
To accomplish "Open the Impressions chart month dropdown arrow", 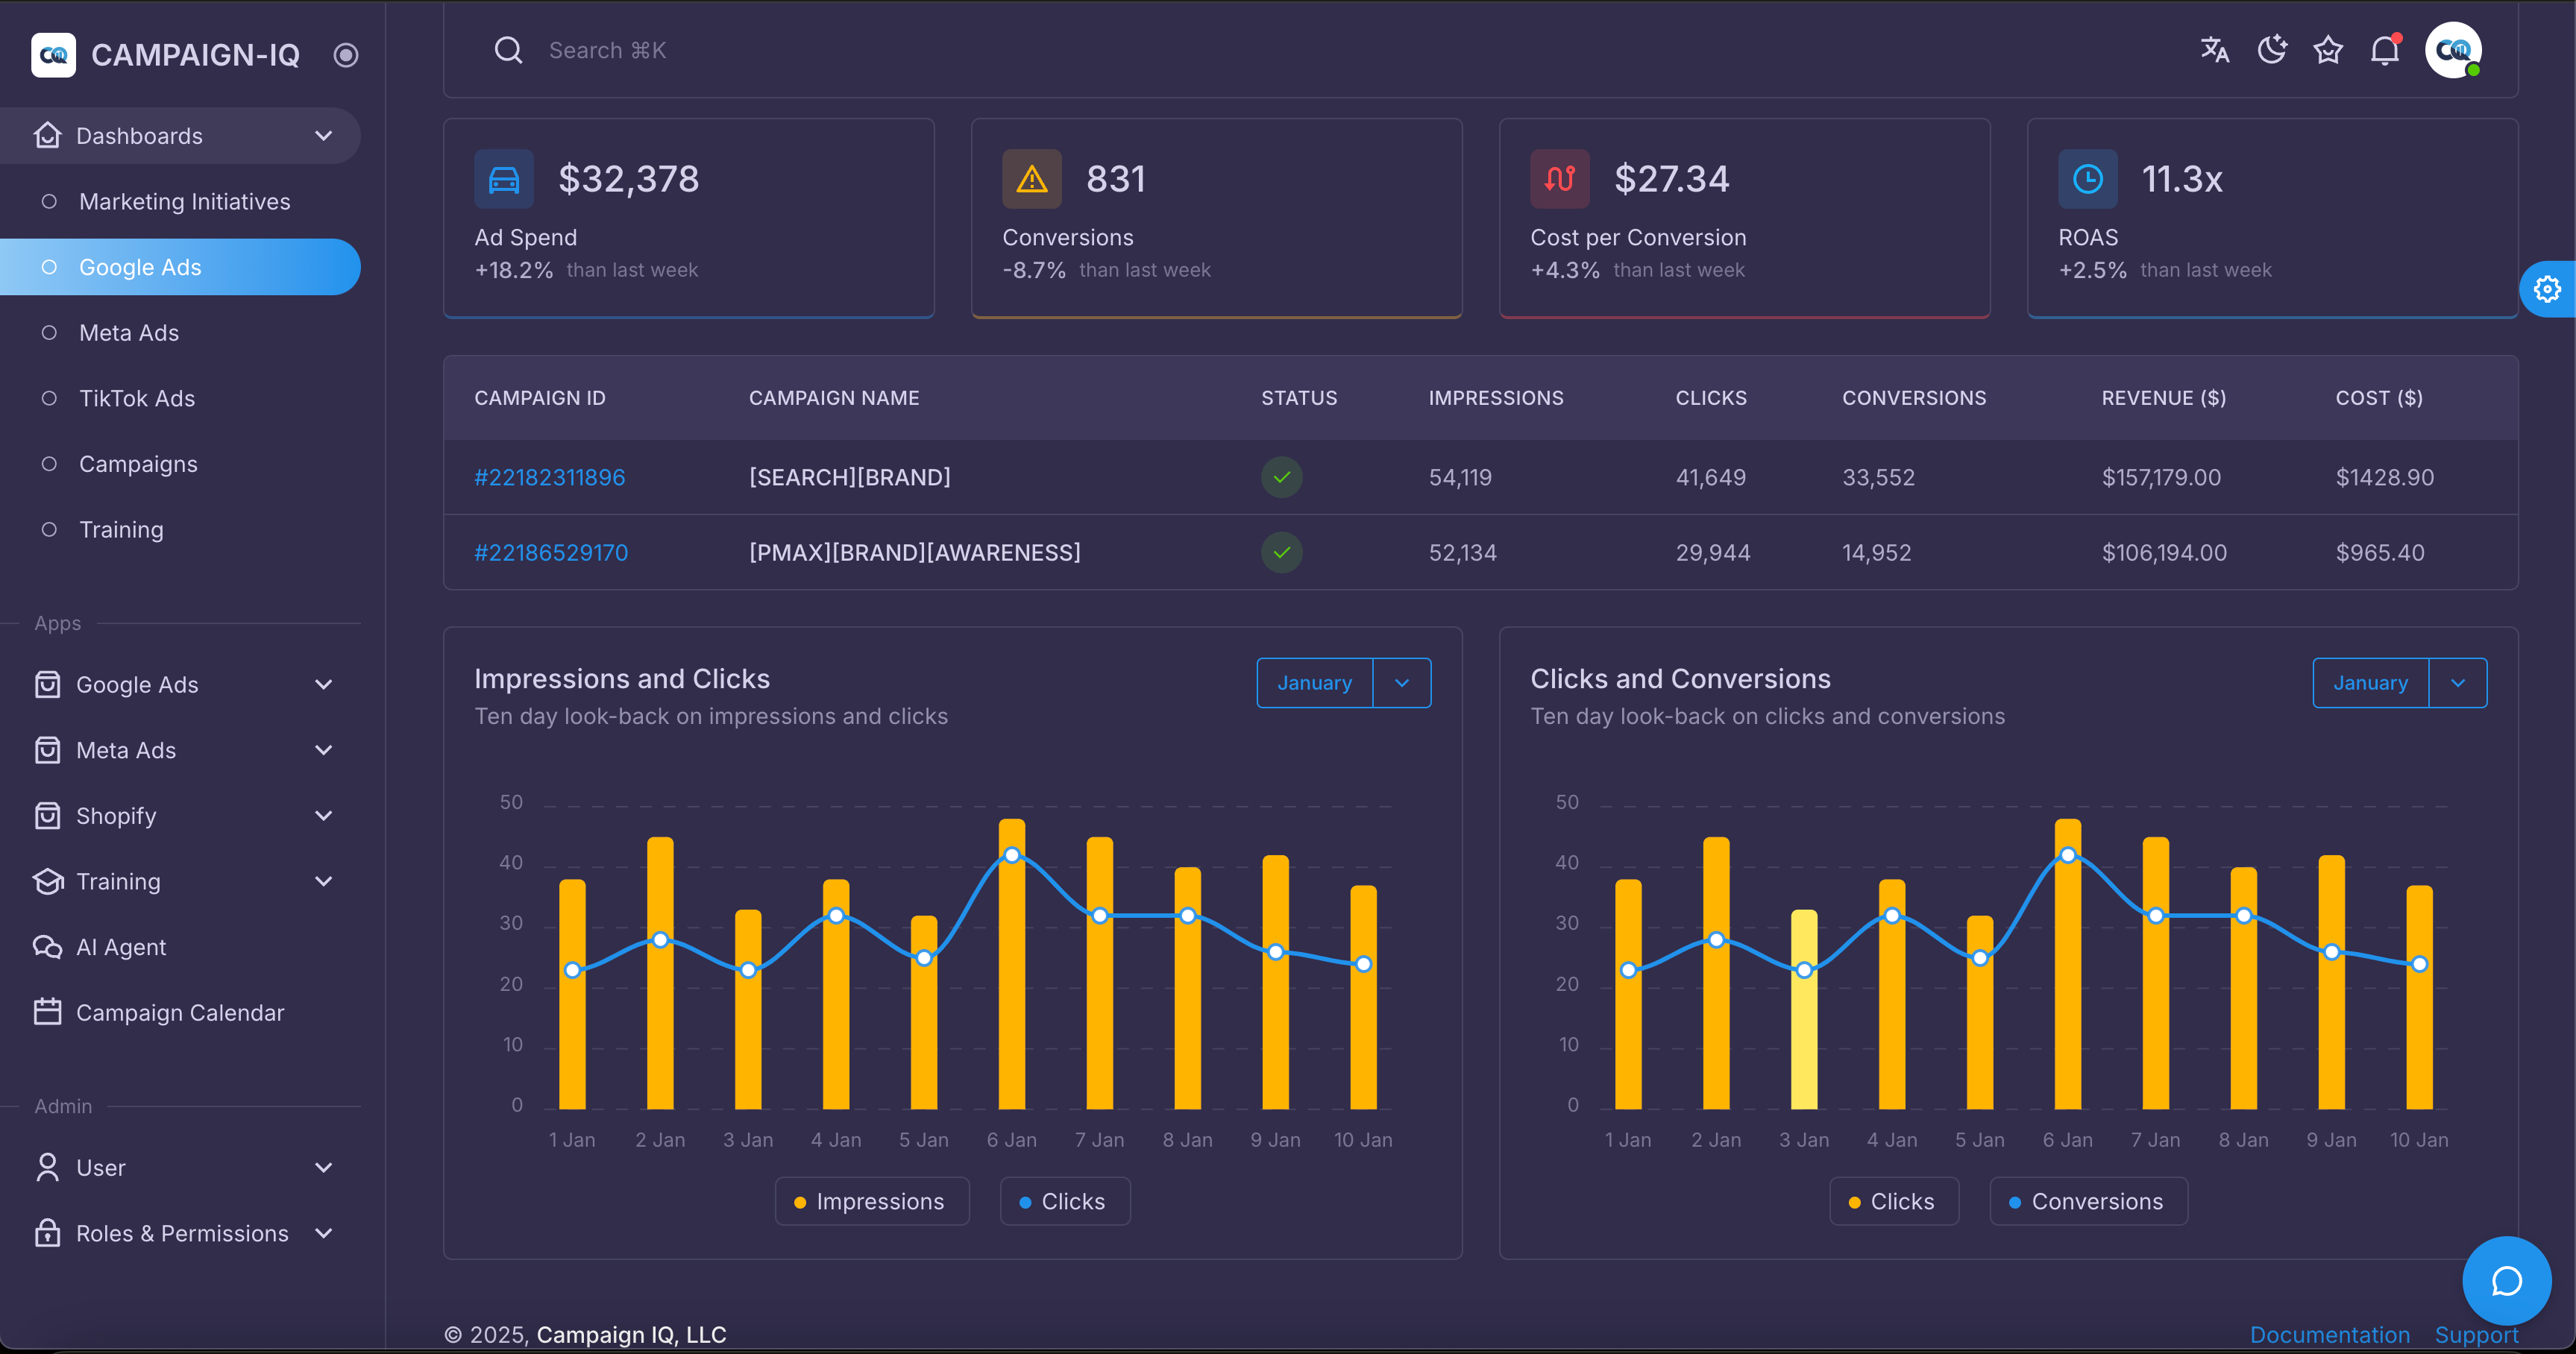I will (x=1402, y=683).
